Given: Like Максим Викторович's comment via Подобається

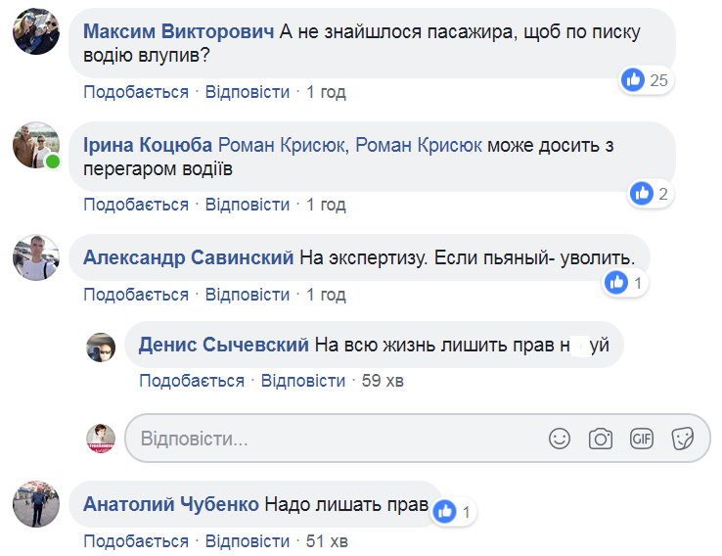Looking at the screenshot, I should click(x=135, y=92).
